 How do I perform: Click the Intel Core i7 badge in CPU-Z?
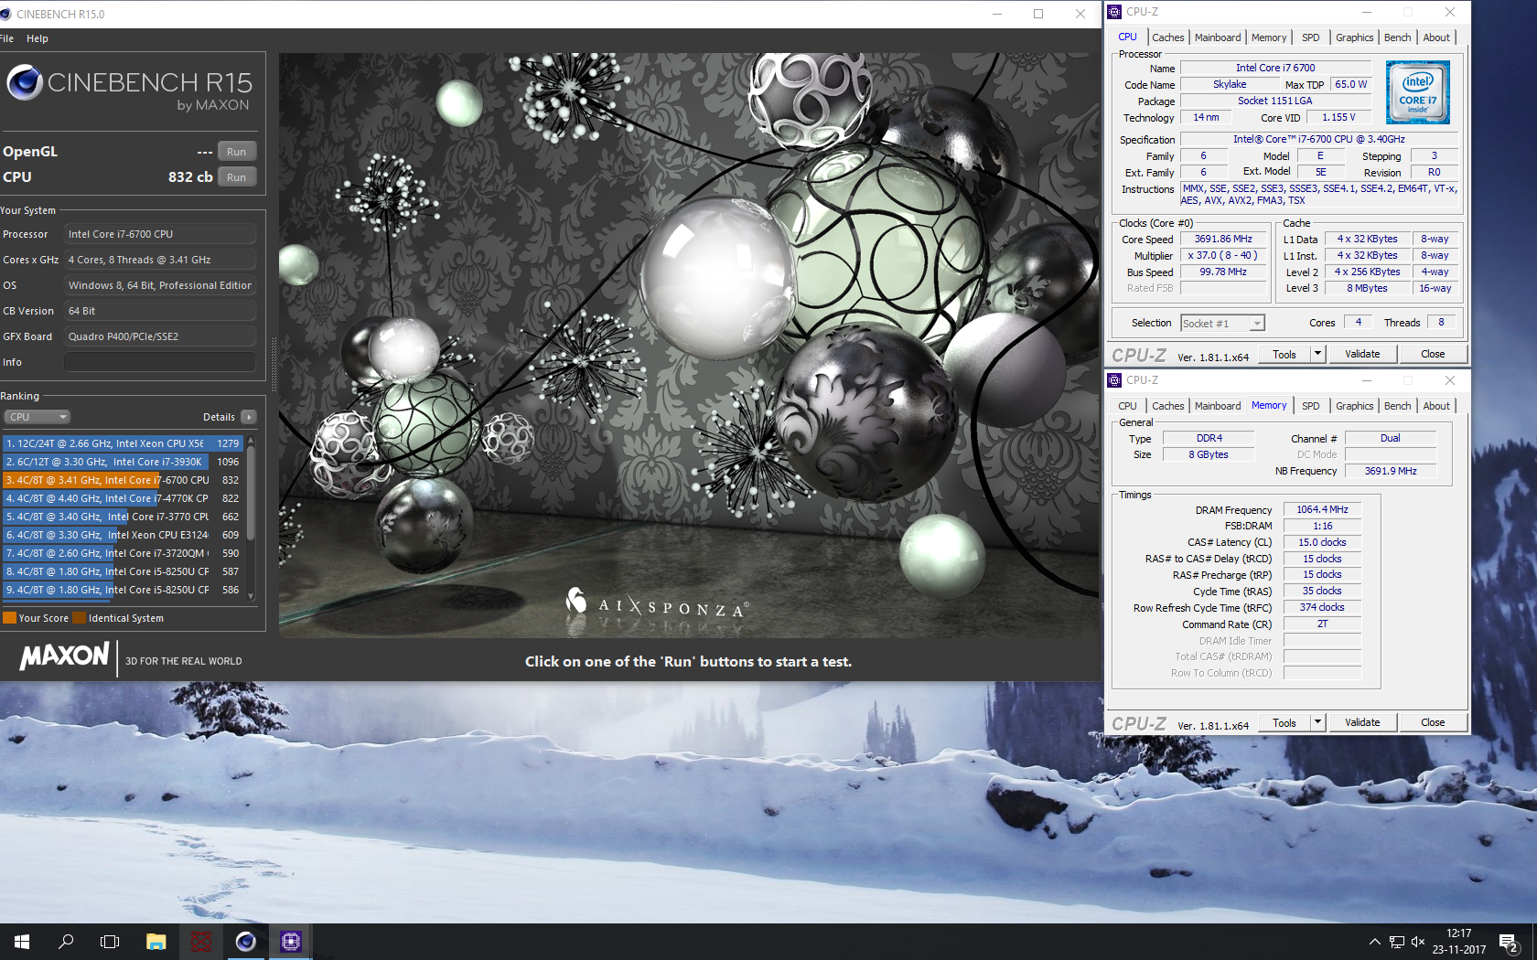pyautogui.click(x=1417, y=92)
